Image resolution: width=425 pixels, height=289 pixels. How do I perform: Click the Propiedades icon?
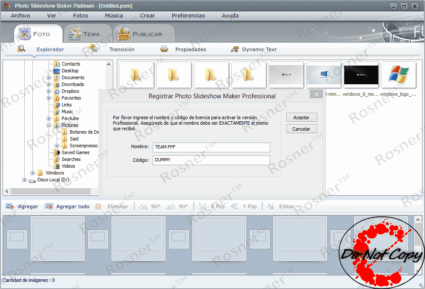[164, 49]
